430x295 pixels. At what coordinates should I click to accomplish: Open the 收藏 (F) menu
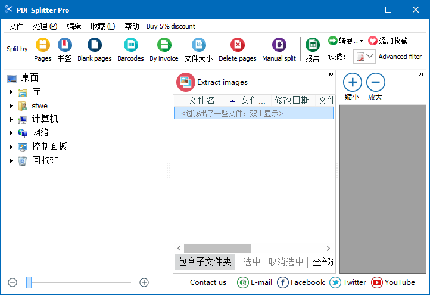click(x=103, y=26)
